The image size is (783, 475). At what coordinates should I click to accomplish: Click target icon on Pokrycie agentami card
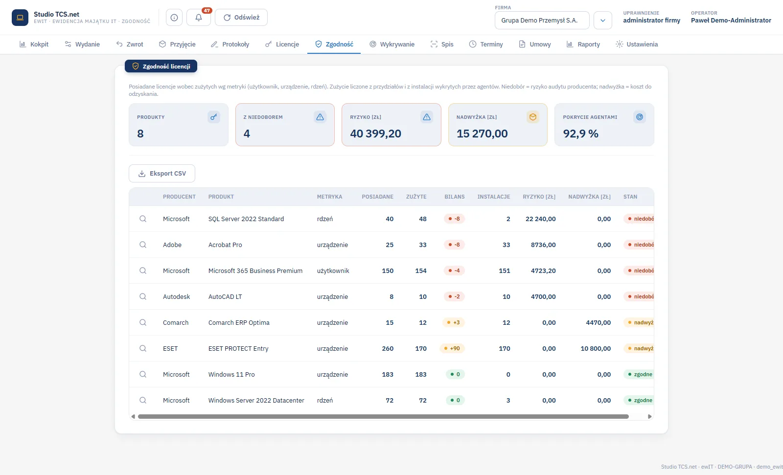(640, 117)
